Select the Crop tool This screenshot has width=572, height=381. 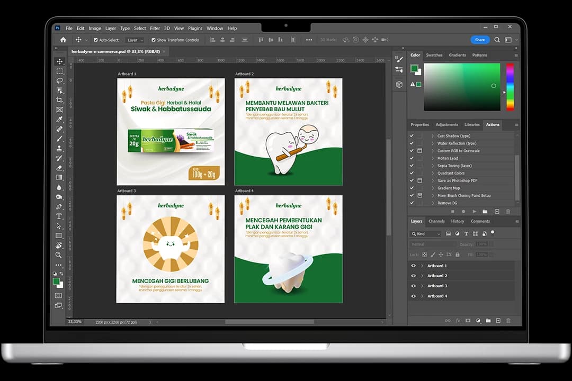[59, 100]
